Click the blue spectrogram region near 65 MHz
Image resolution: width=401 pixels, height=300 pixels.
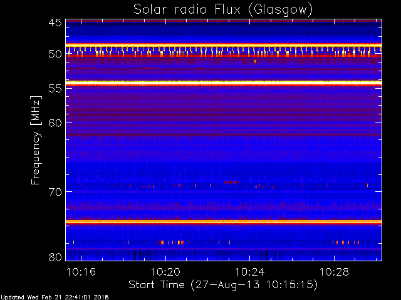tap(223, 156)
